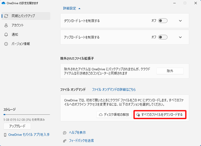Image resolution: width=201 pixels, height=146 pixels.
Task: Open 同期とバックアップ tab
Action: pos(26,16)
